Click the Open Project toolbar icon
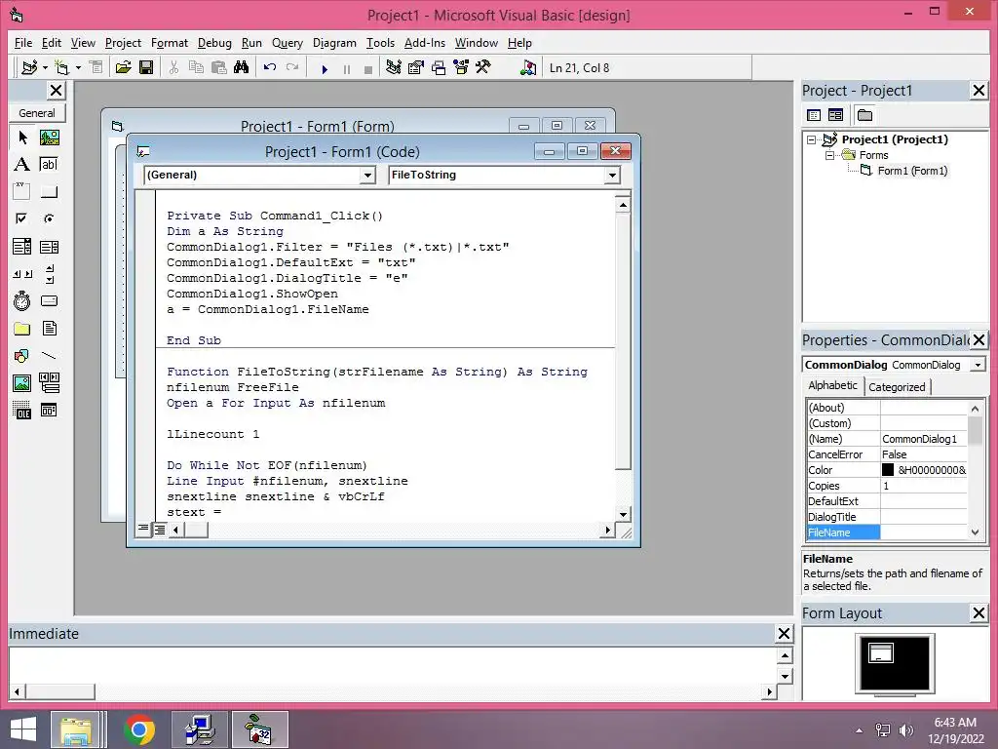Screen dimensions: 998x749 point(124,67)
